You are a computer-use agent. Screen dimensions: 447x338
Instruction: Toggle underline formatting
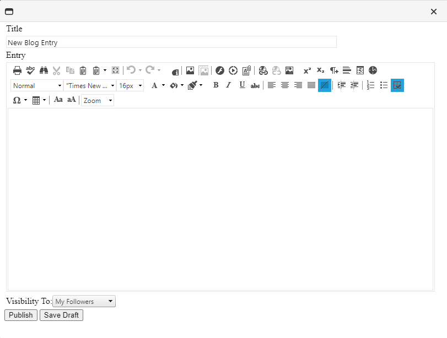(x=242, y=85)
